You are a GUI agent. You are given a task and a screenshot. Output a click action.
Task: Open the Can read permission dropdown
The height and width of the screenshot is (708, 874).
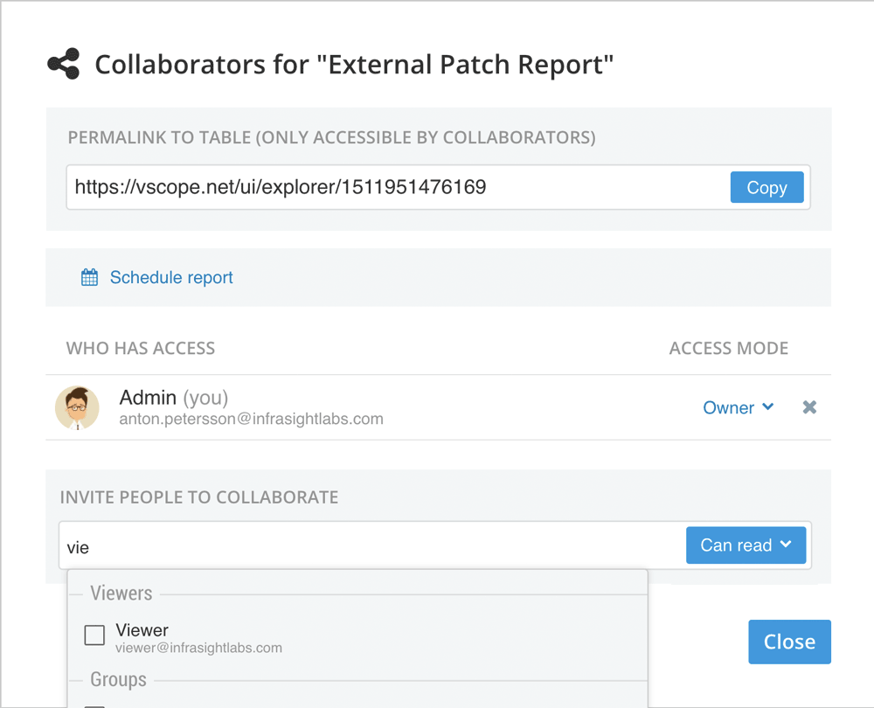(x=746, y=545)
